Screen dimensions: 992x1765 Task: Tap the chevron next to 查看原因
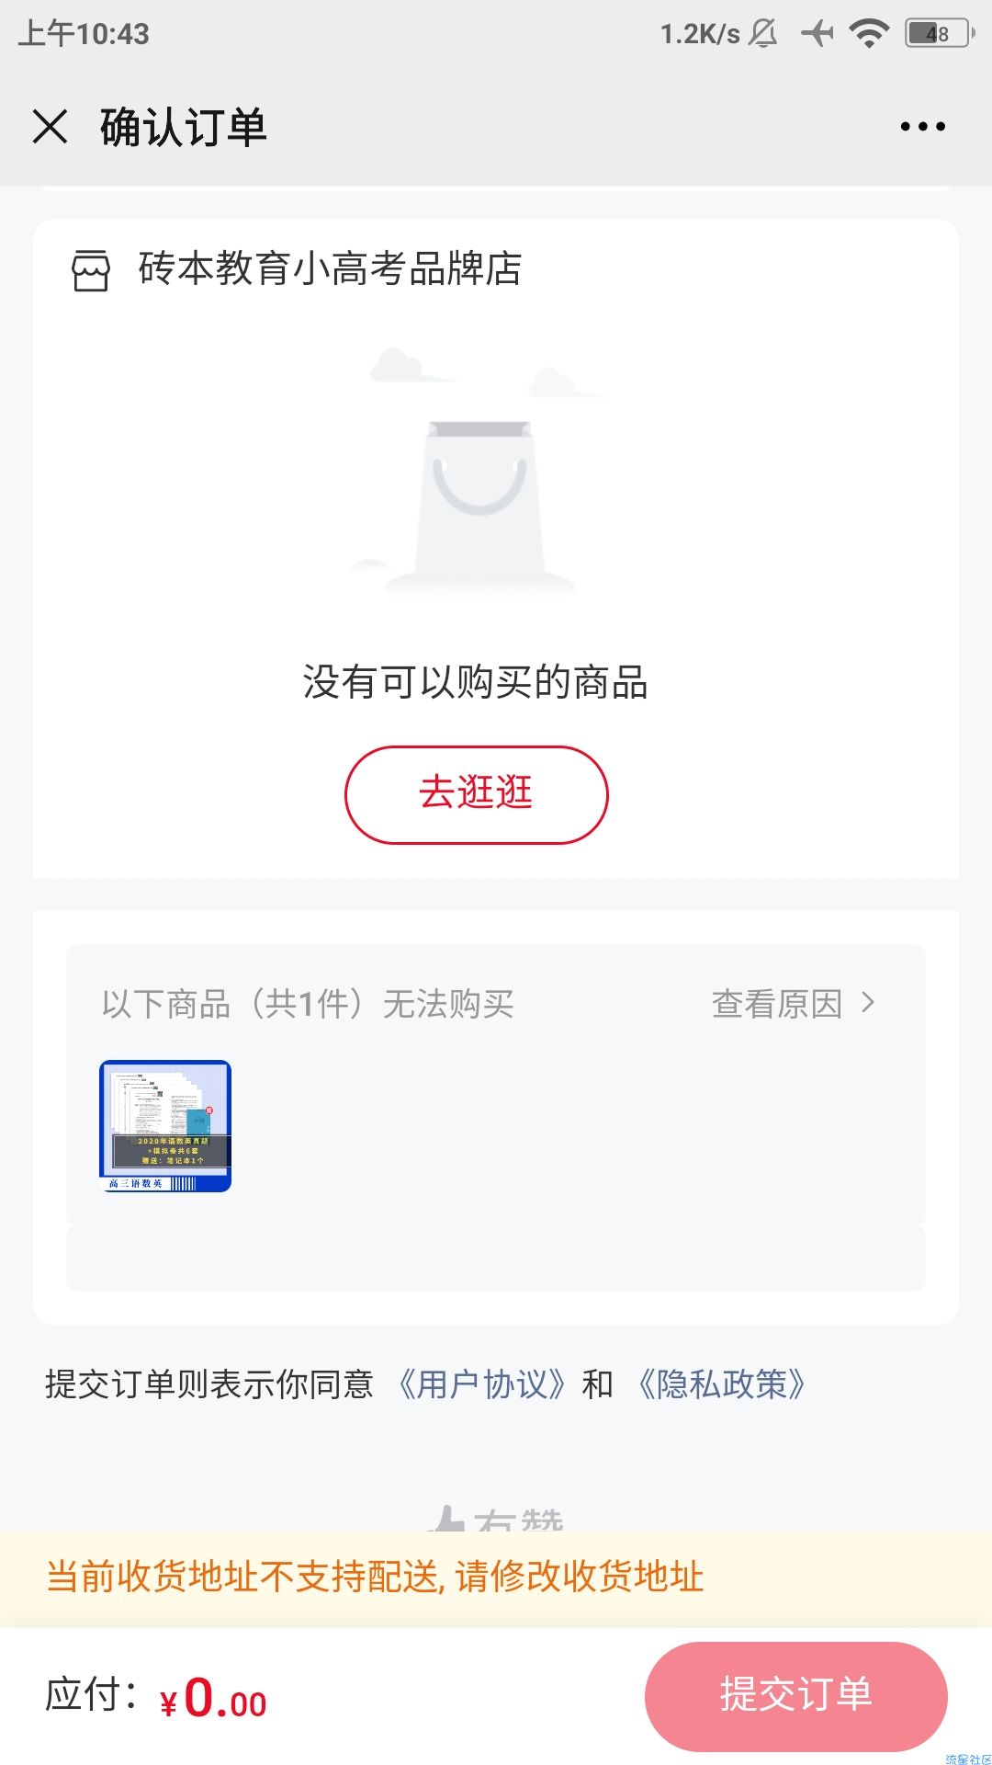point(868,1002)
